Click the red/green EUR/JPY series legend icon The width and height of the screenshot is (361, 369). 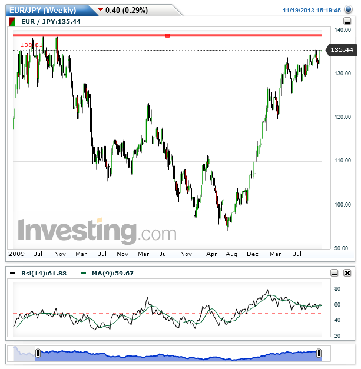[x=12, y=22]
